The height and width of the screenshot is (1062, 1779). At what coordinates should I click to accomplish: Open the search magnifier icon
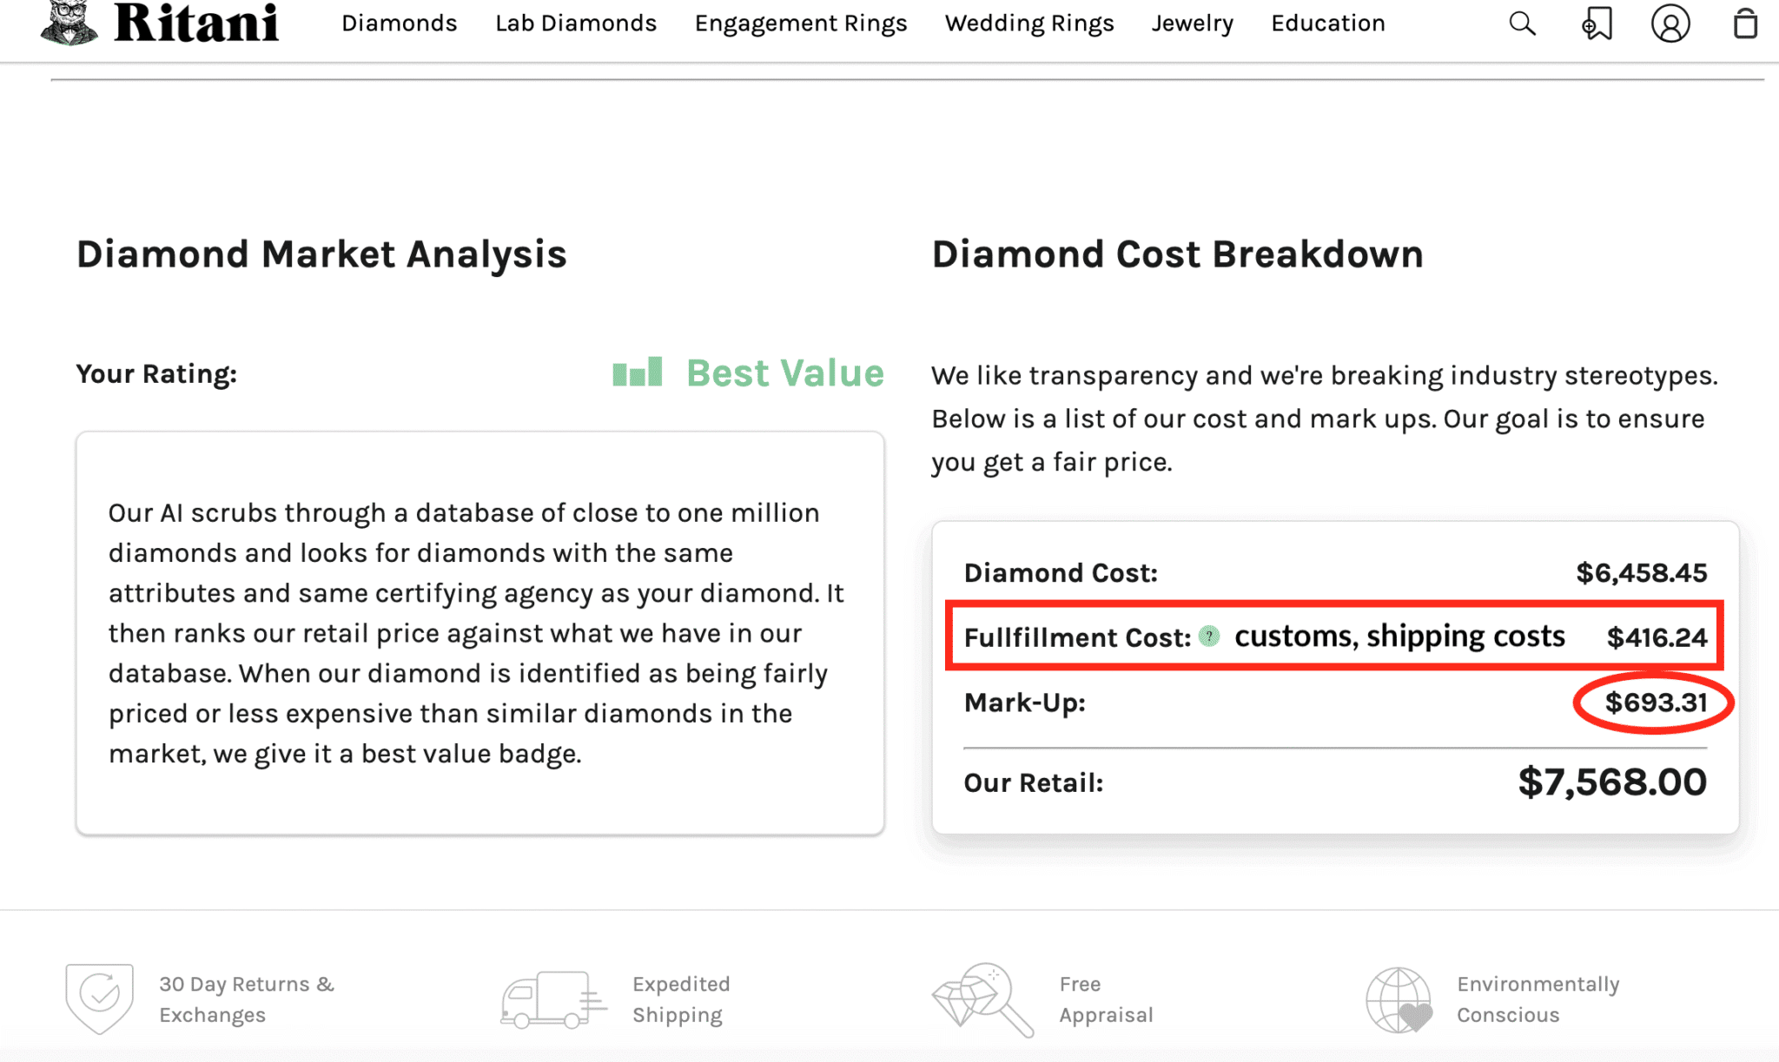[1522, 23]
